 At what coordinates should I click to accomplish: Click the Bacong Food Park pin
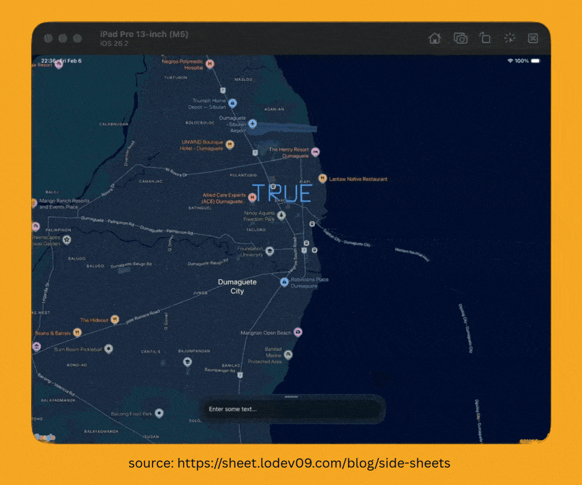click(x=159, y=413)
